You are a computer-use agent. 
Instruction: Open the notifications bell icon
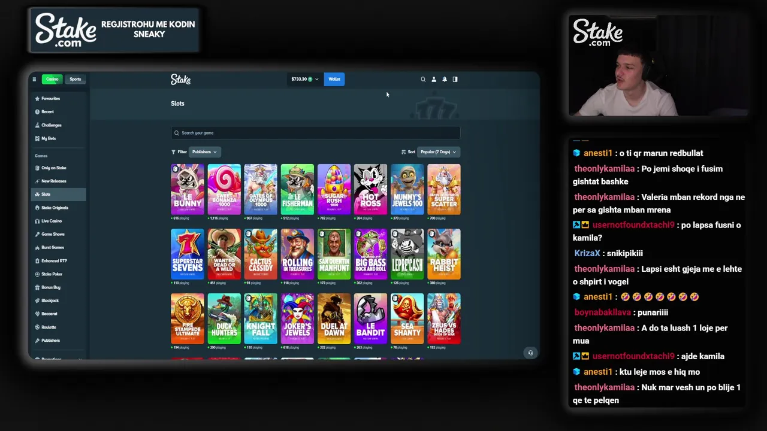(x=445, y=79)
